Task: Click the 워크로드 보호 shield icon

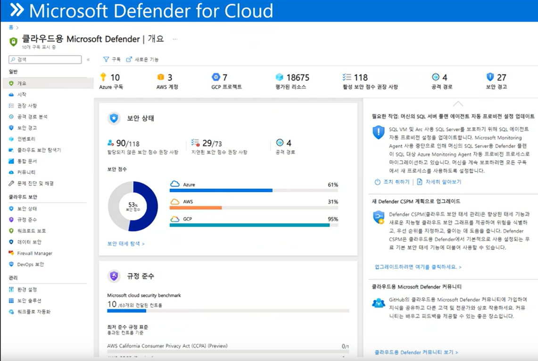Action: pos(11,231)
